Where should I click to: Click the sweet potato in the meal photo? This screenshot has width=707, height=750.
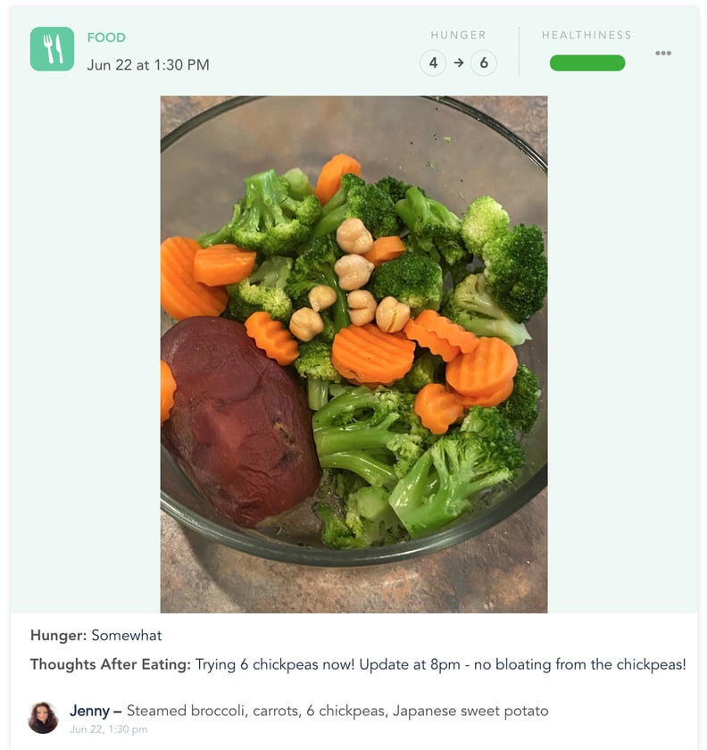click(x=239, y=421)
